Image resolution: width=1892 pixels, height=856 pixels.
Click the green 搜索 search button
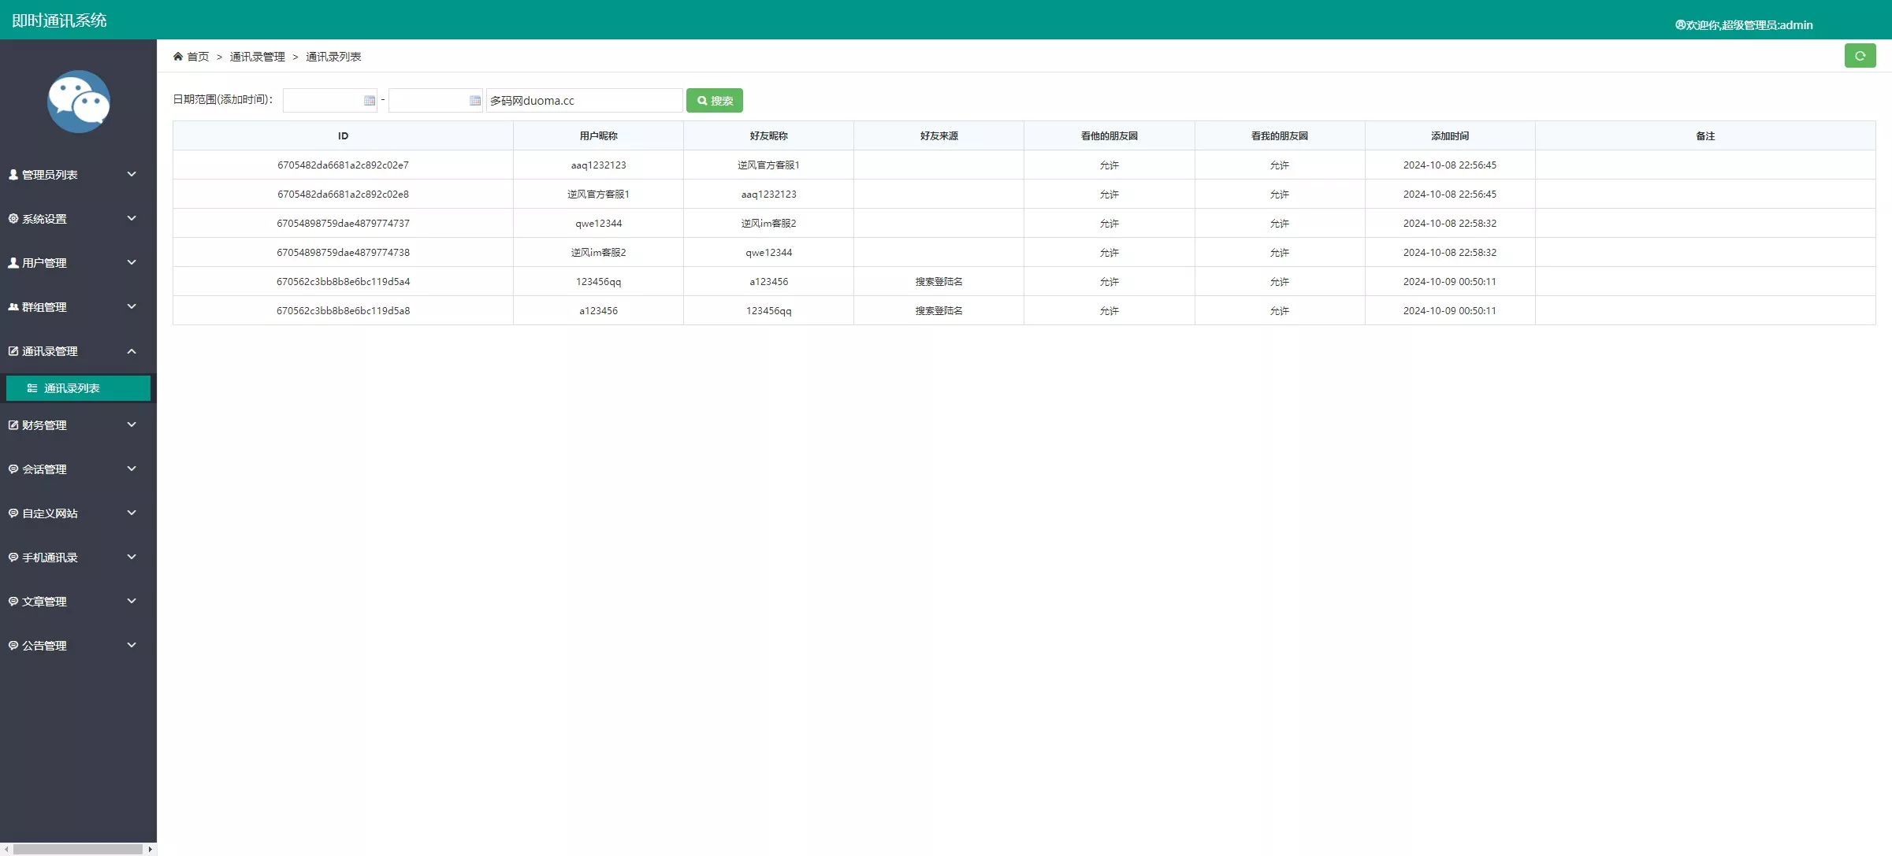click(x=714, y=101)
